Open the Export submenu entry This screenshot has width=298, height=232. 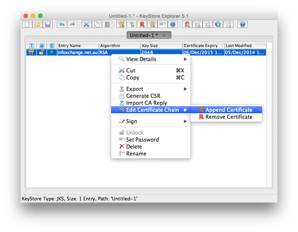(151, 89)
